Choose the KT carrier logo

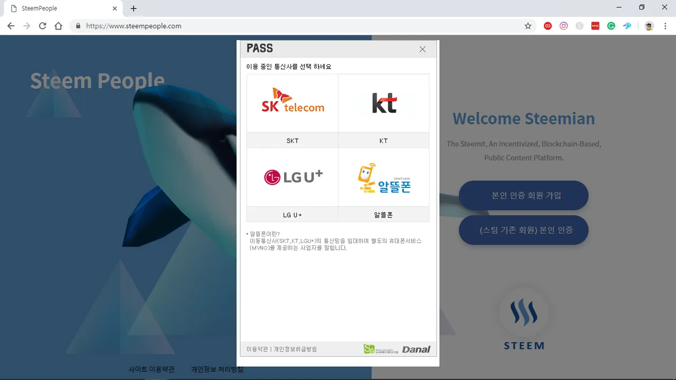pyautogui.click(x=384, y=103)
